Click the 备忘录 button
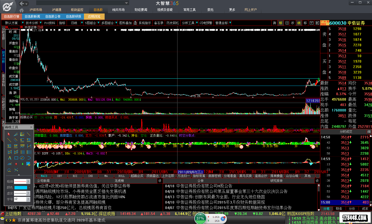The image size is (372, 224). coord(159,23)
